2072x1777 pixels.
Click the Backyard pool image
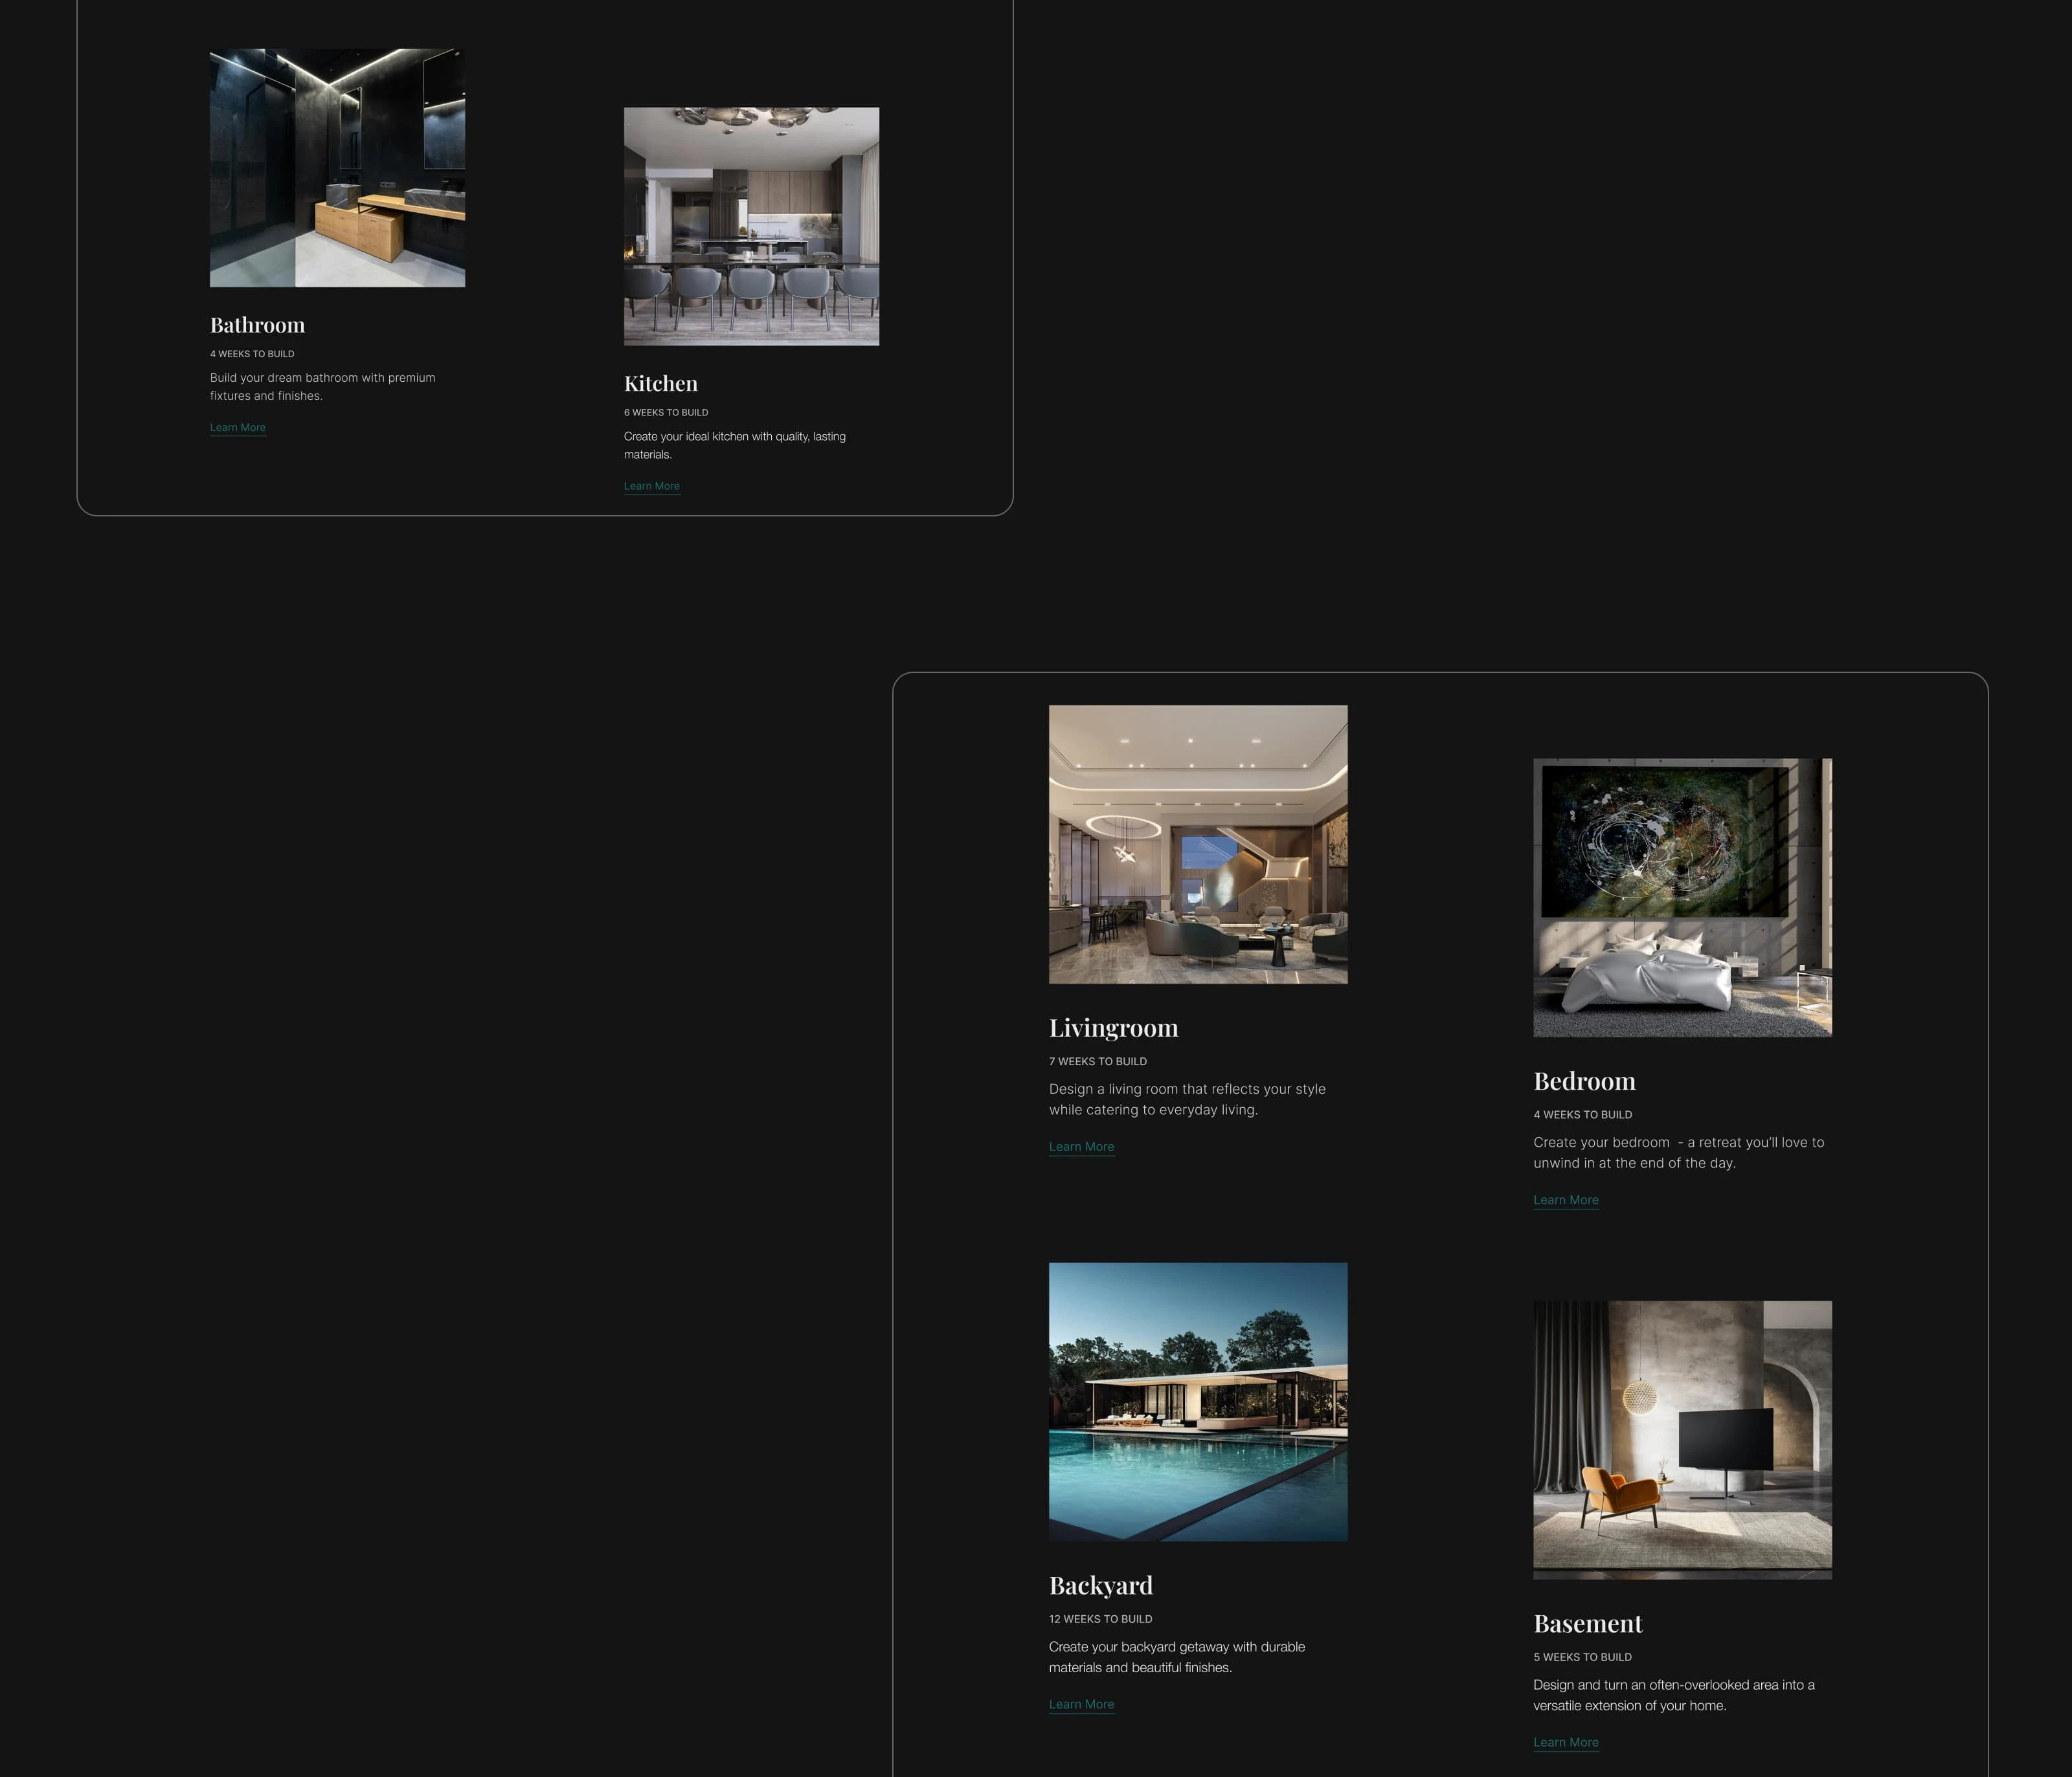tap(1197, 1401)
